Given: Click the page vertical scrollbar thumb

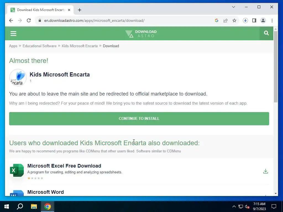Looking at the screenshot, I should pyautogui.click(x=276, y=67).
